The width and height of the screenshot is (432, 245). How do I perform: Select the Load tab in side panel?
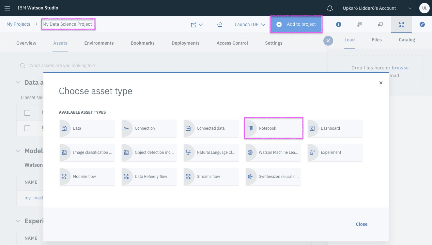pyautogui.click(x=350, y=40)
